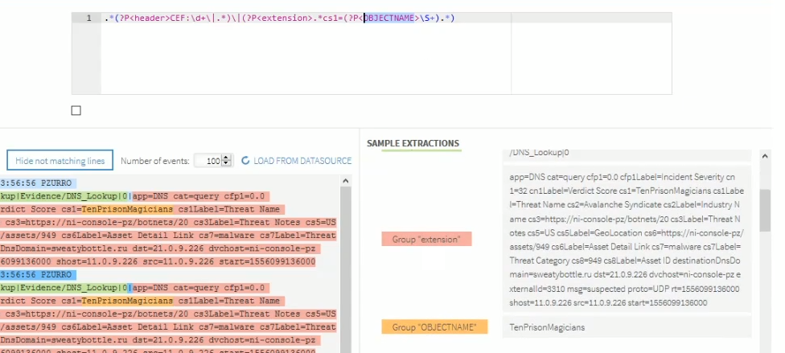Viewport: 785px width, 353px height.
Task: Click the sample extractions scrollbar up arrow
Action: pos(765,157)
